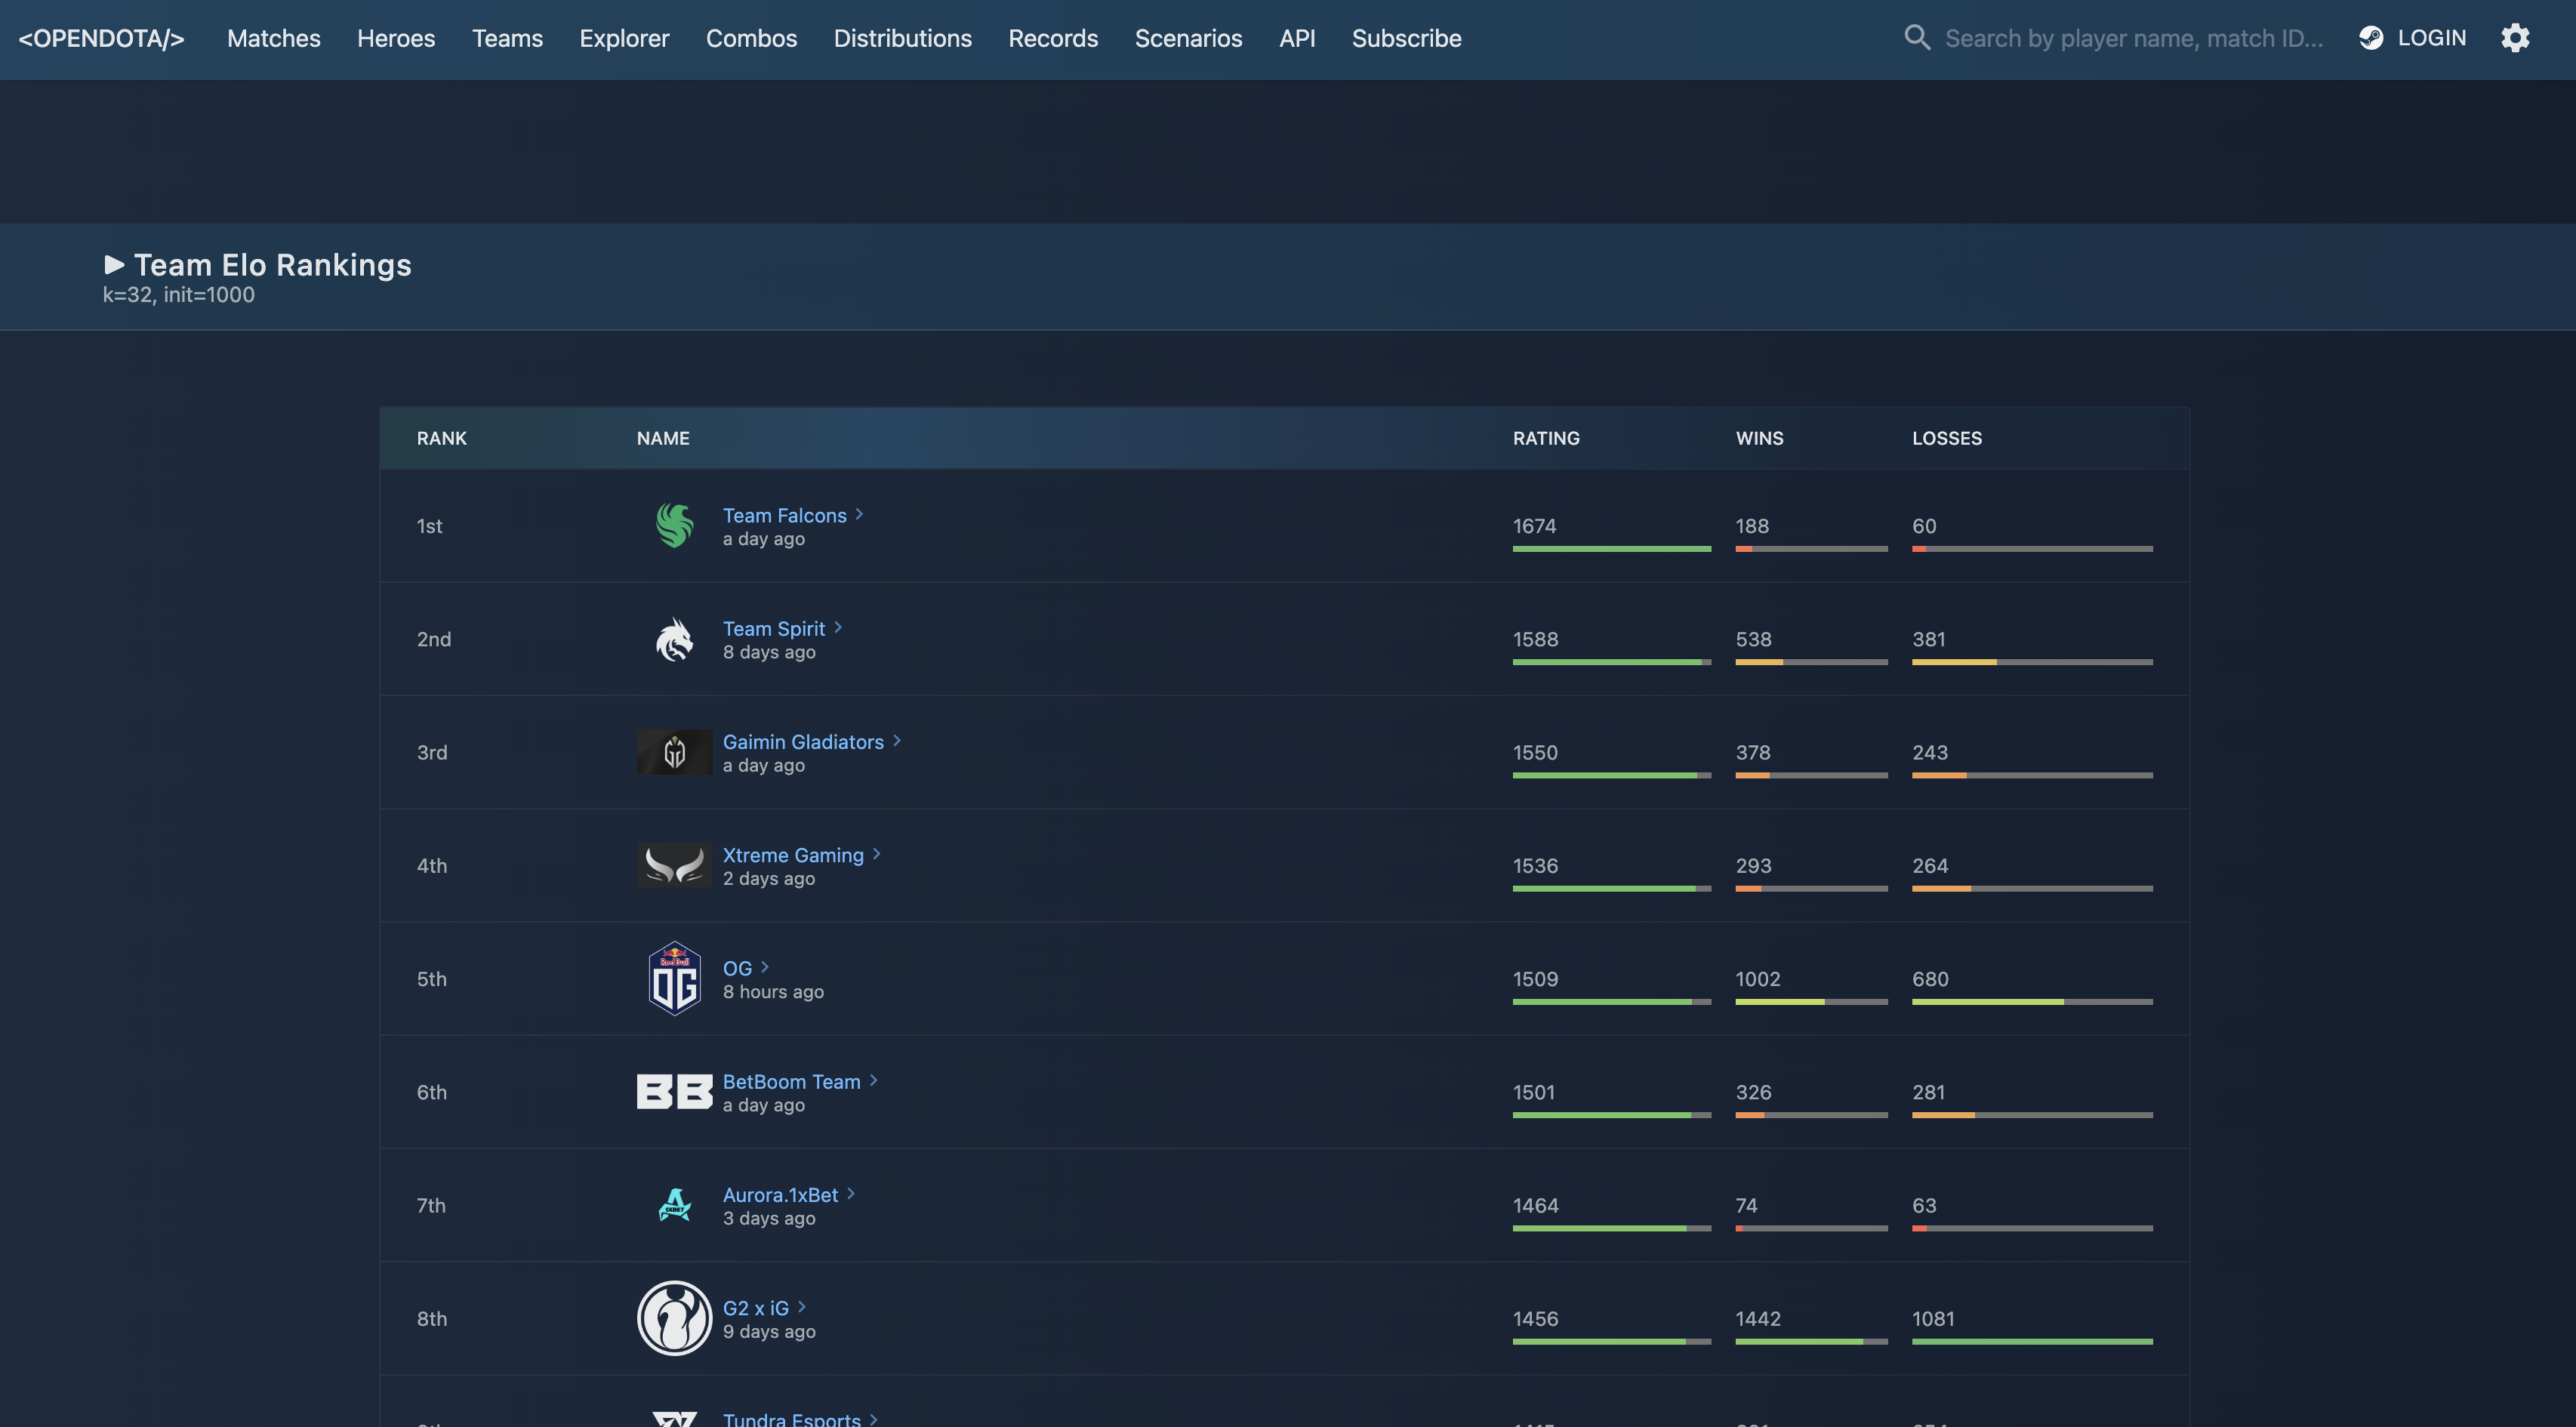This screenshot has height=1427, width=2576.
Task: Click the OPENDOTA logo
Action: pyautogui.click(x=101, y=39)
